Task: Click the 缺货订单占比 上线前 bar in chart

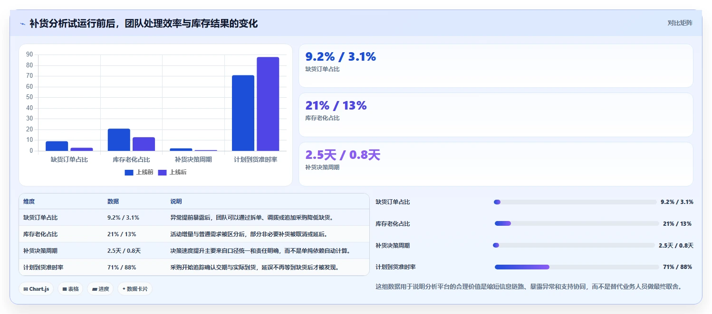Action: pos(57,146)
